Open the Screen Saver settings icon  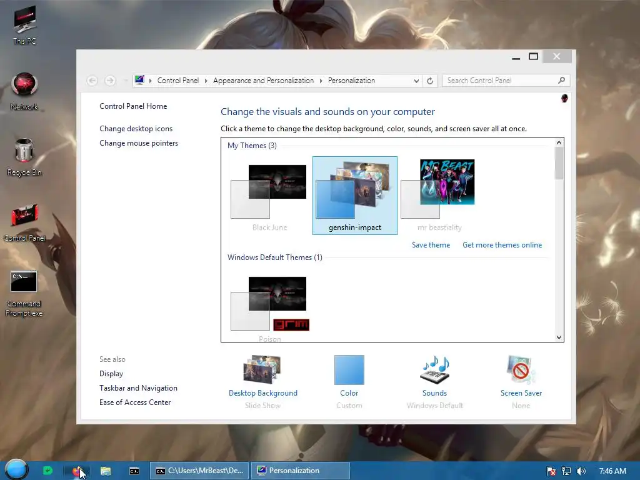pos(521,369)
